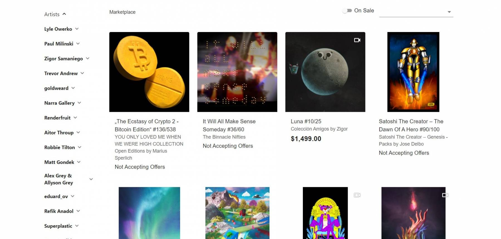Expand the Alex Grey & Allyson Grey entry
This screenshot has width=501, height=239.
coord(91,179)
